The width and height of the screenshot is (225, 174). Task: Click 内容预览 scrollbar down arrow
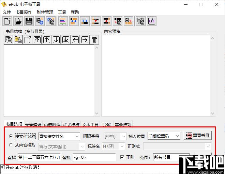[x=212, y=113]
